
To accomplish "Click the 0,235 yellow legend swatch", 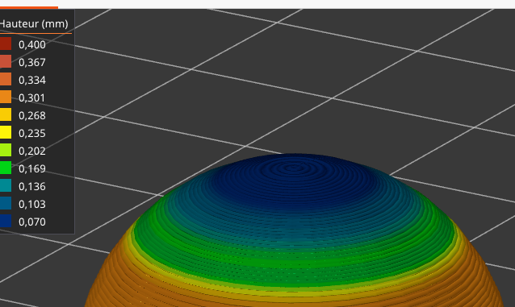I will click(x=6, y=132).
